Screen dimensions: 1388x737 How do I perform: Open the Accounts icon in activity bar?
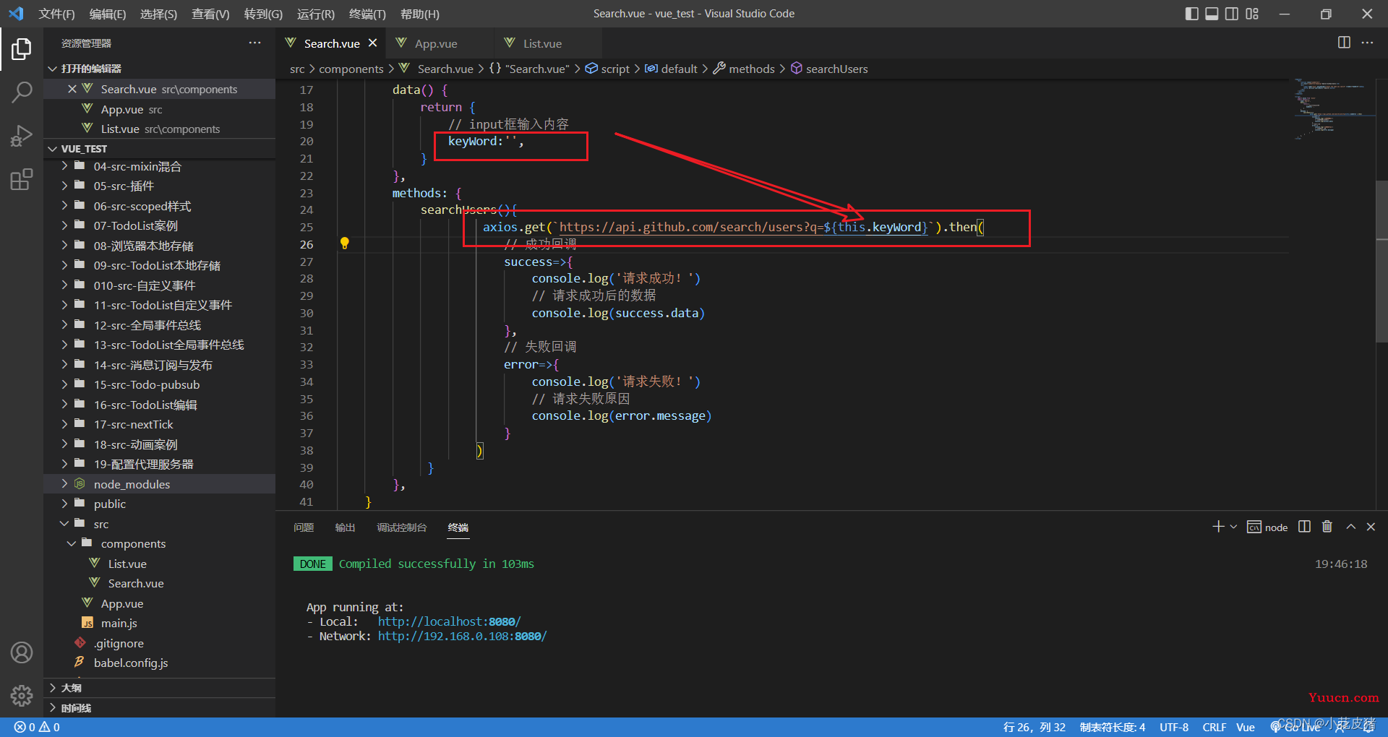[22, 652]
